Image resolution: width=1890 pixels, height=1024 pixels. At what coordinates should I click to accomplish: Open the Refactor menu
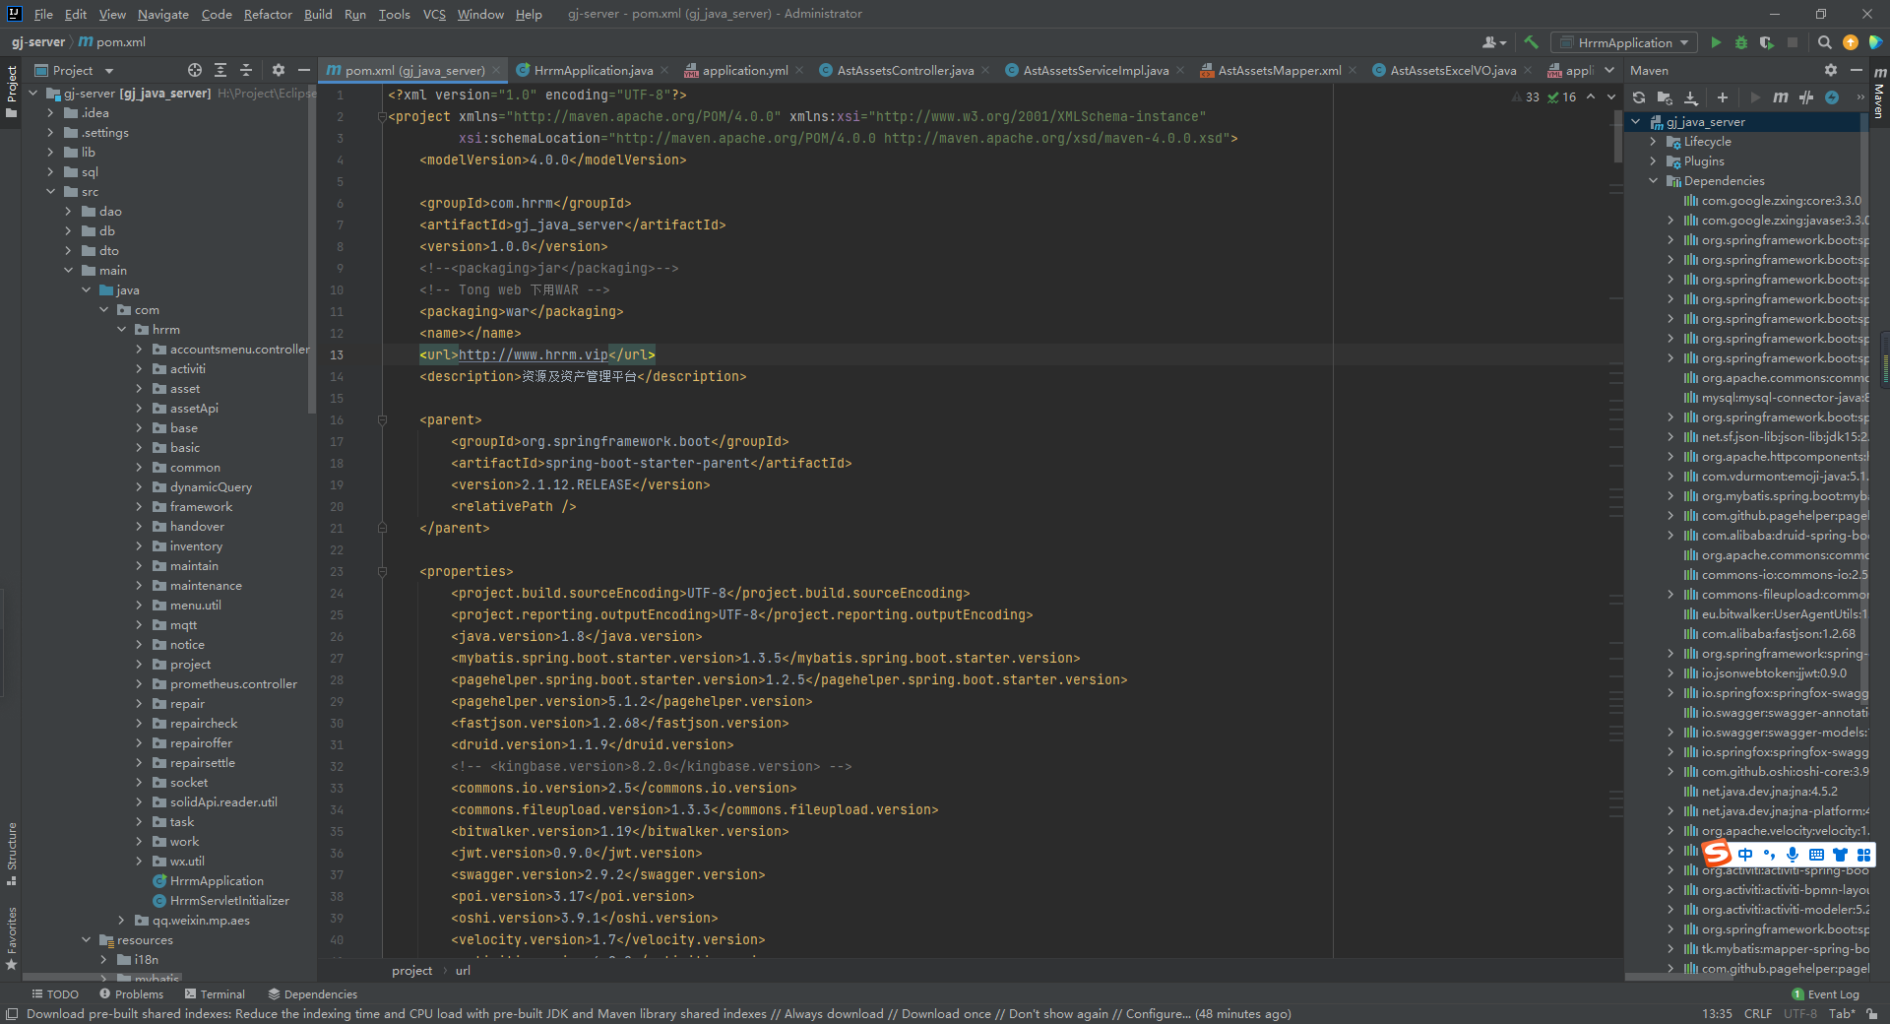coord(268,14)
